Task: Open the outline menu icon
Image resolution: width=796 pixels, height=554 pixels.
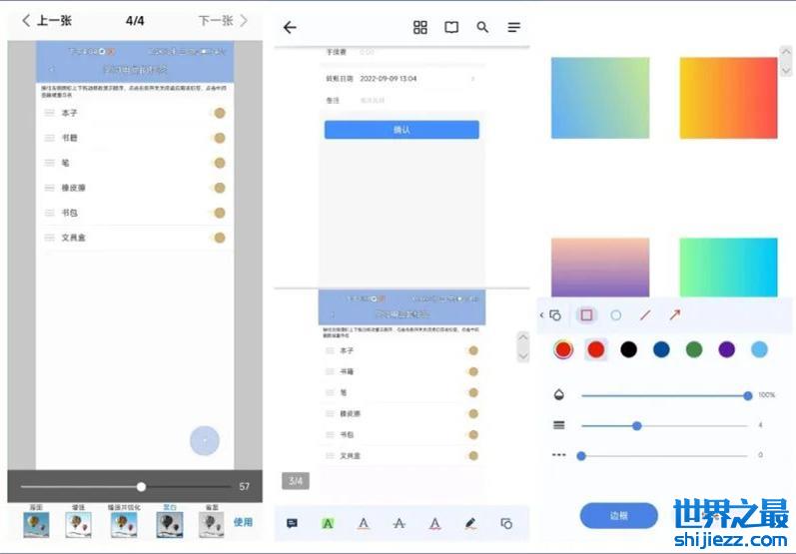Action: point(513,28)
